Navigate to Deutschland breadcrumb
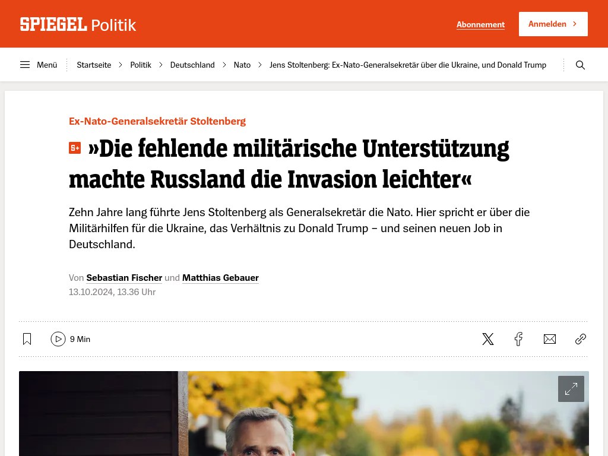 coord(192,65)
